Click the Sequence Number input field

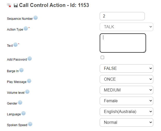click(x=122, y=16)
